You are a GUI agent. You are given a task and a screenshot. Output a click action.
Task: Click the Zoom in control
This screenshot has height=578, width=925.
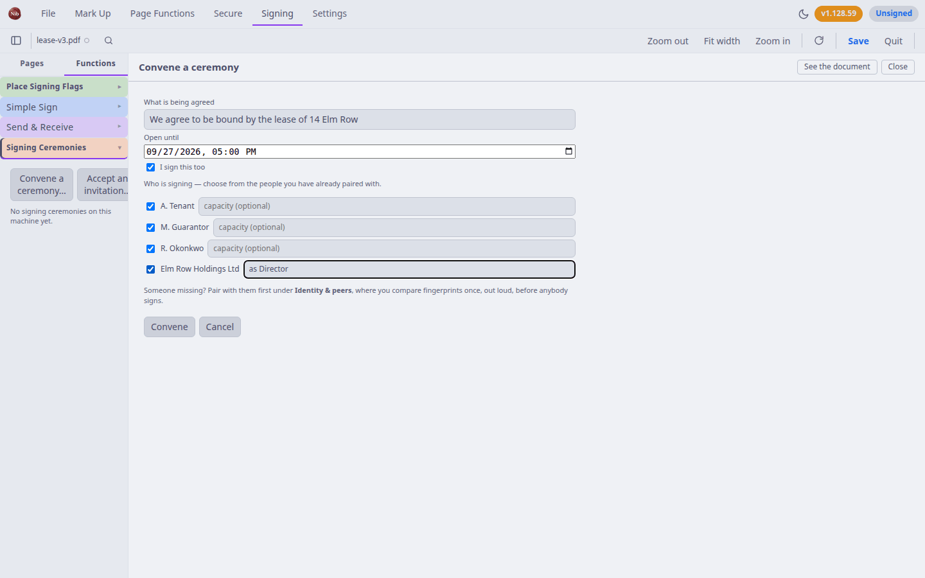tap(773, 41)
